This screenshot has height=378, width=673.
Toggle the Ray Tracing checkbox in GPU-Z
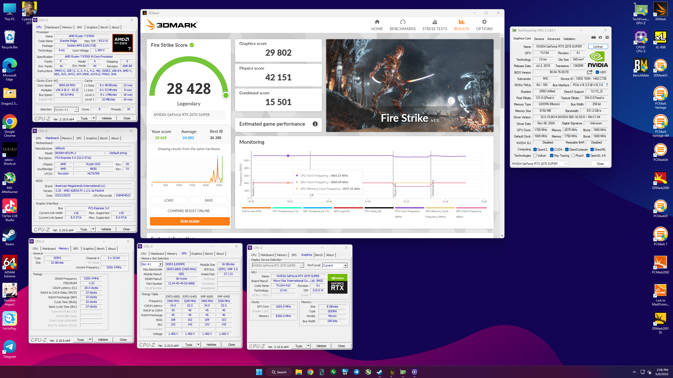click(x=551, y=156)
